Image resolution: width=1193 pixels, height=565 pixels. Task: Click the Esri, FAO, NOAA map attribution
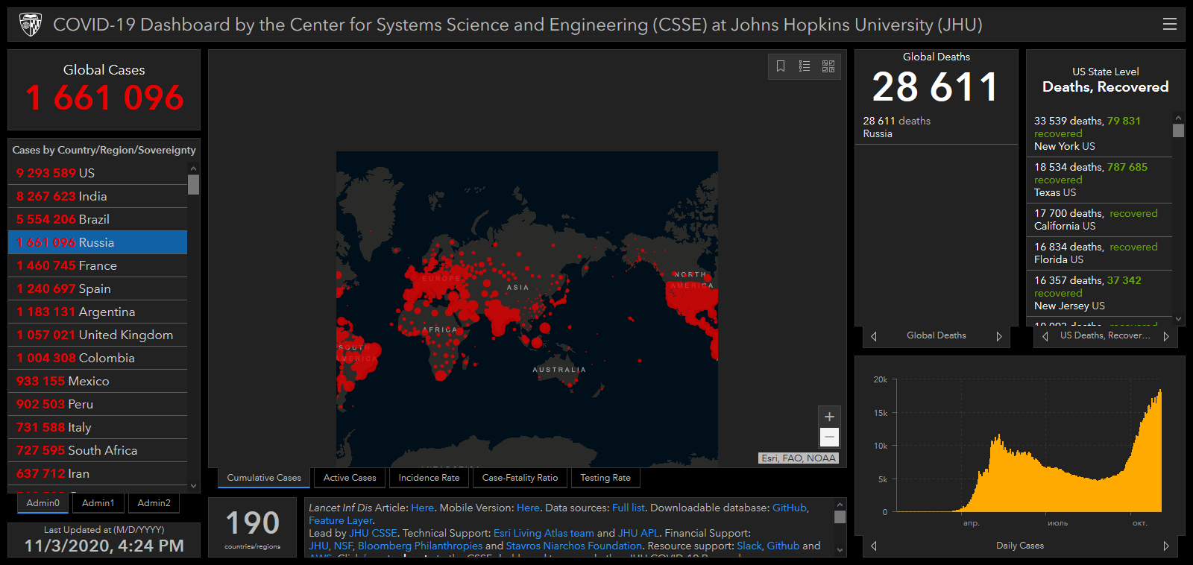click(x=799, y=458)
